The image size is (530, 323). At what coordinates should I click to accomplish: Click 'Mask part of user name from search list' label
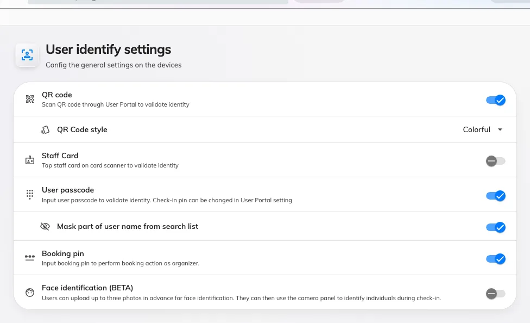click(128, 227)
